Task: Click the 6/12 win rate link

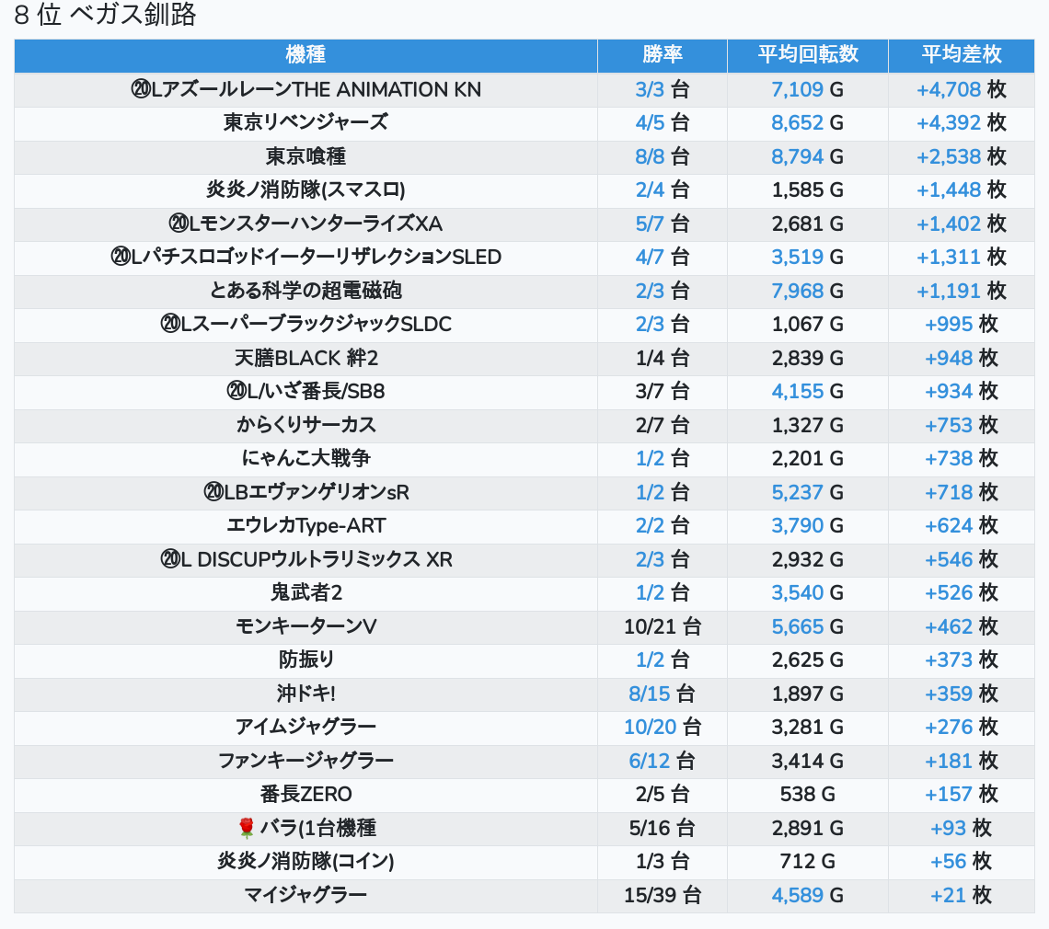Action: coord(650,761)
